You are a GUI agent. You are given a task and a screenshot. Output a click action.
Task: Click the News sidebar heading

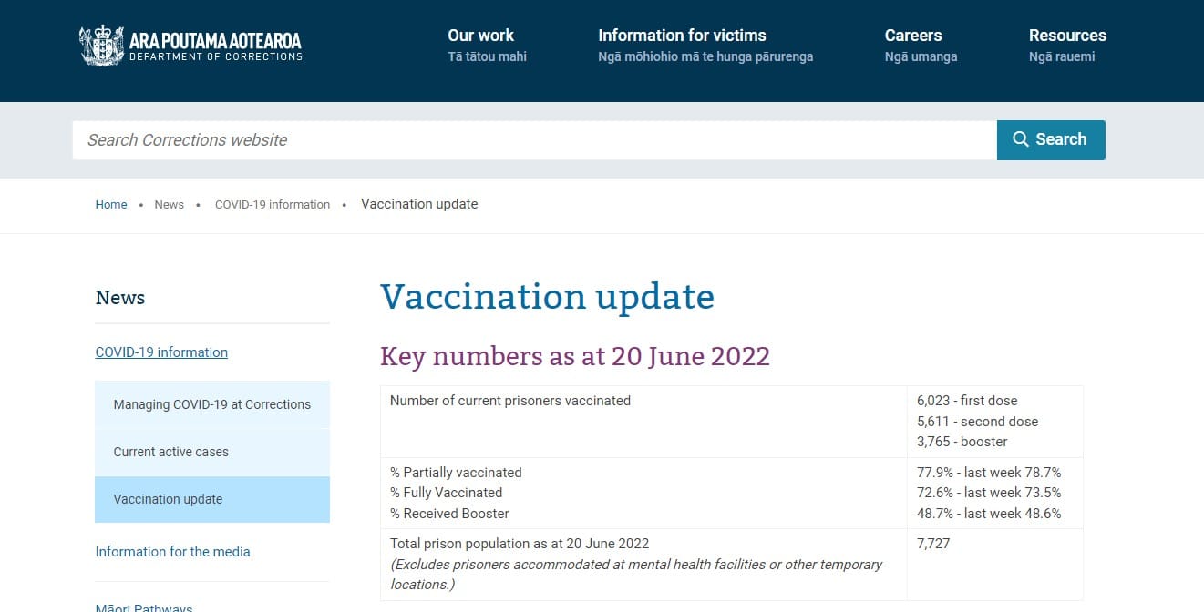coord(120,298)
